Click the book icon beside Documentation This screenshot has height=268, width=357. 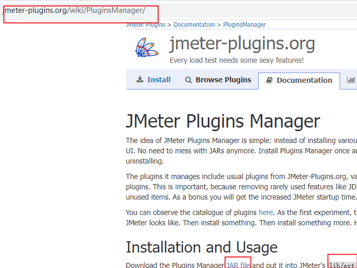pos(270,80)
